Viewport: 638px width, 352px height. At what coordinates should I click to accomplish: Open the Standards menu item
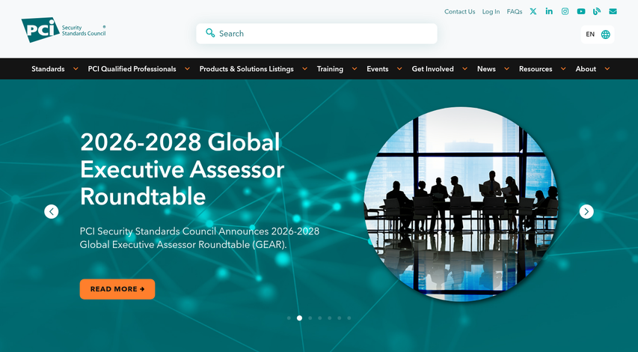click(x=48, y=69)
